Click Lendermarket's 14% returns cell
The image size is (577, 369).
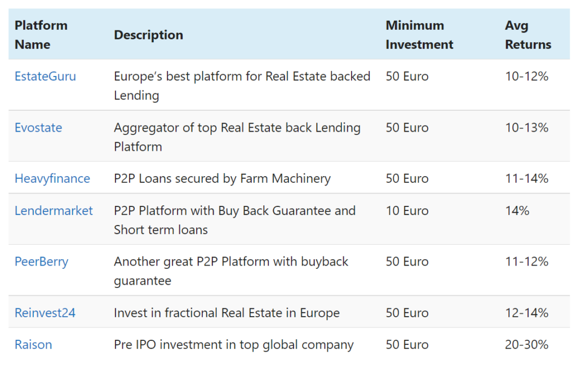[x=517, y=211]
